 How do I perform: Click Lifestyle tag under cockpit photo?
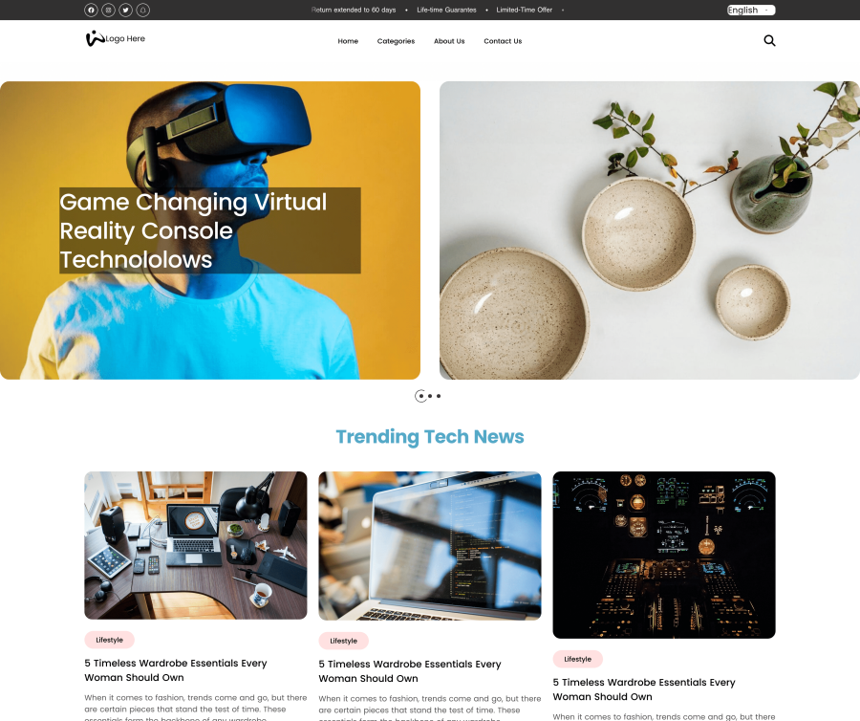coord(577,659)
